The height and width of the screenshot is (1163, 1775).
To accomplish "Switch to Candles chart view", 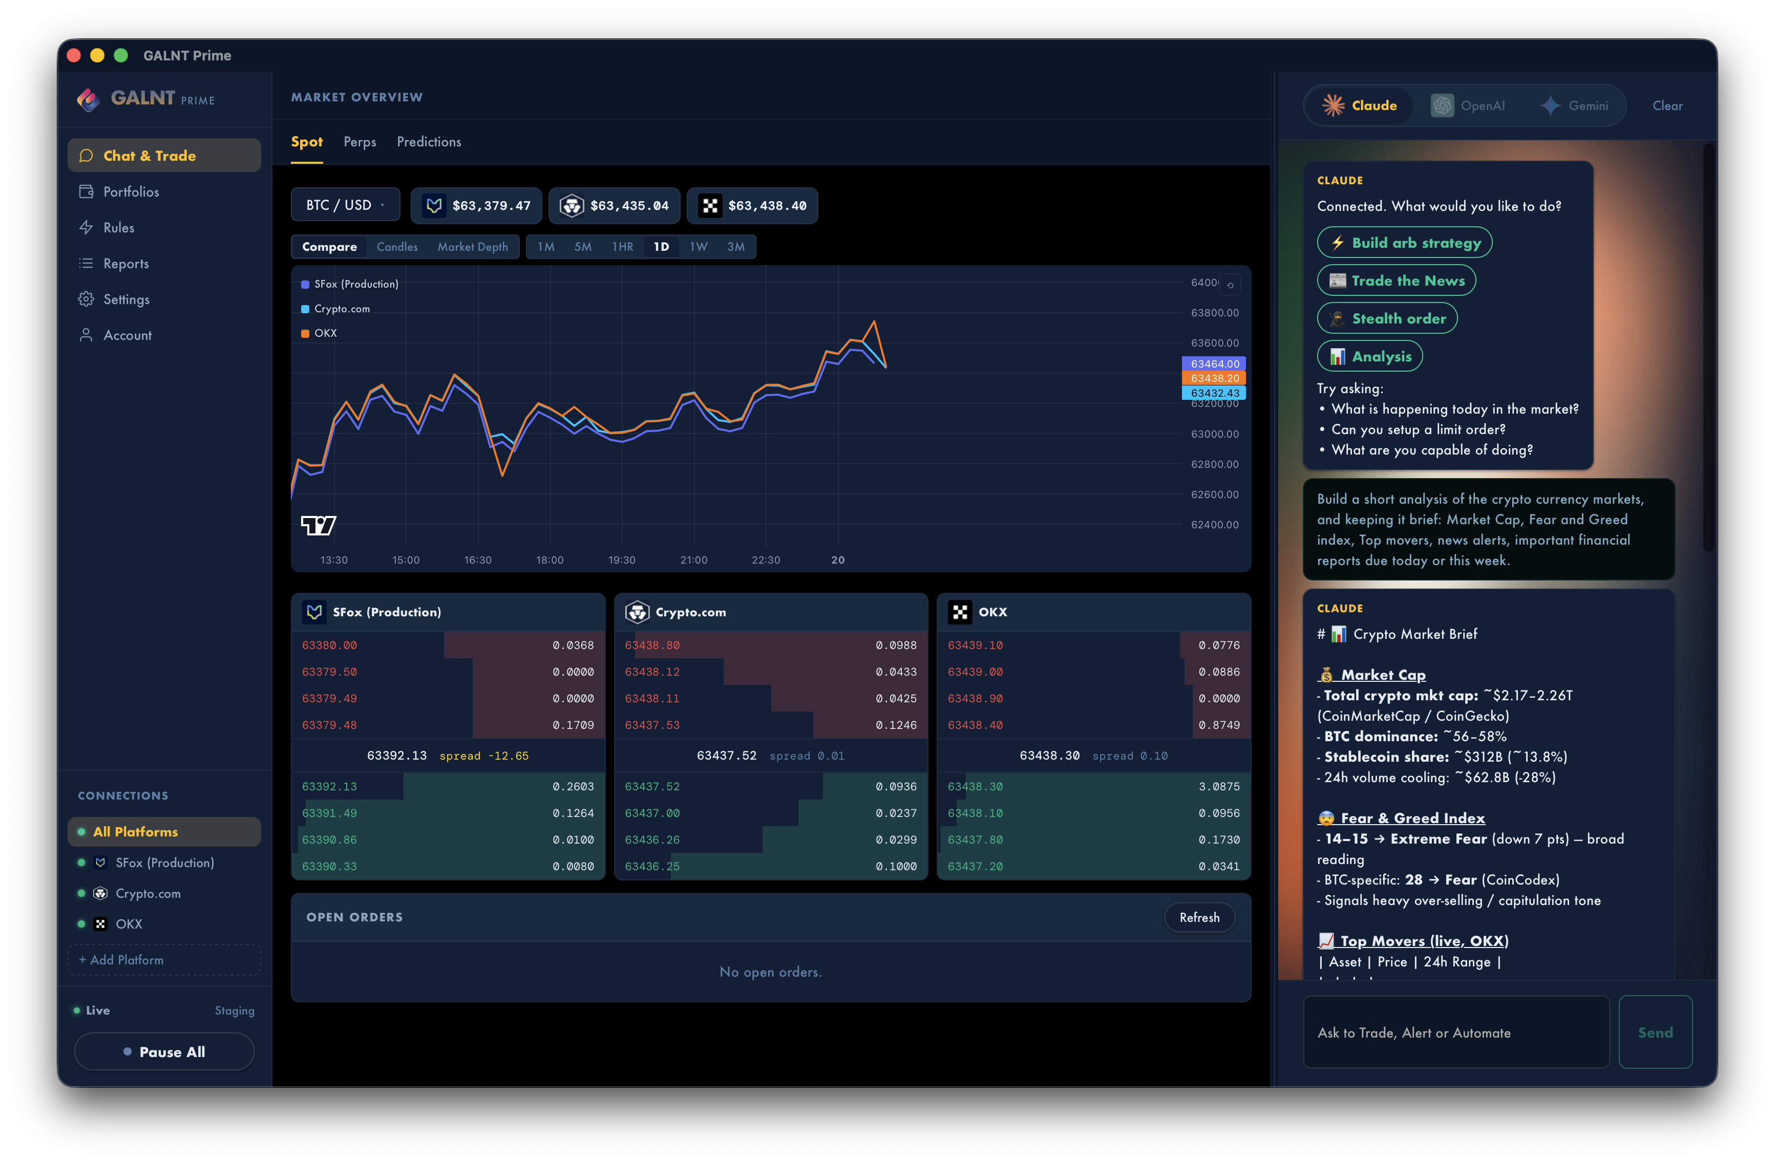I will click(397, 247).
